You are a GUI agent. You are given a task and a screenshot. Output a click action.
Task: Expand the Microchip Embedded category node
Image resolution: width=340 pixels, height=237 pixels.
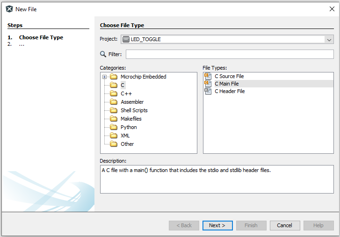[104, 77]
